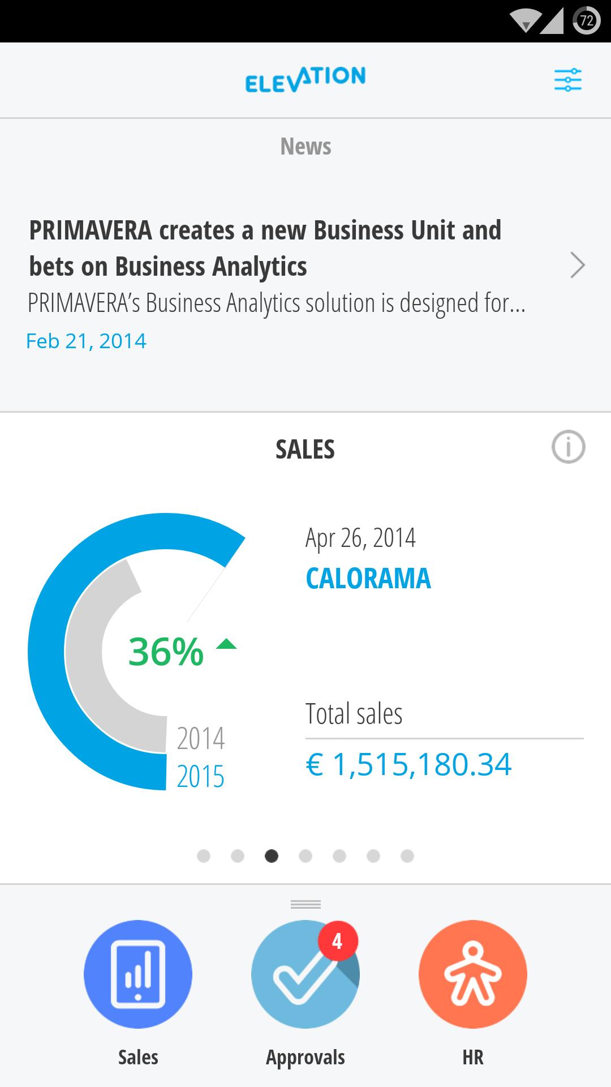Tap the Wi-Fi status icon
The height and width of the screenshot is (1087, 611).
pyautogui.click(x=524, y=22)
